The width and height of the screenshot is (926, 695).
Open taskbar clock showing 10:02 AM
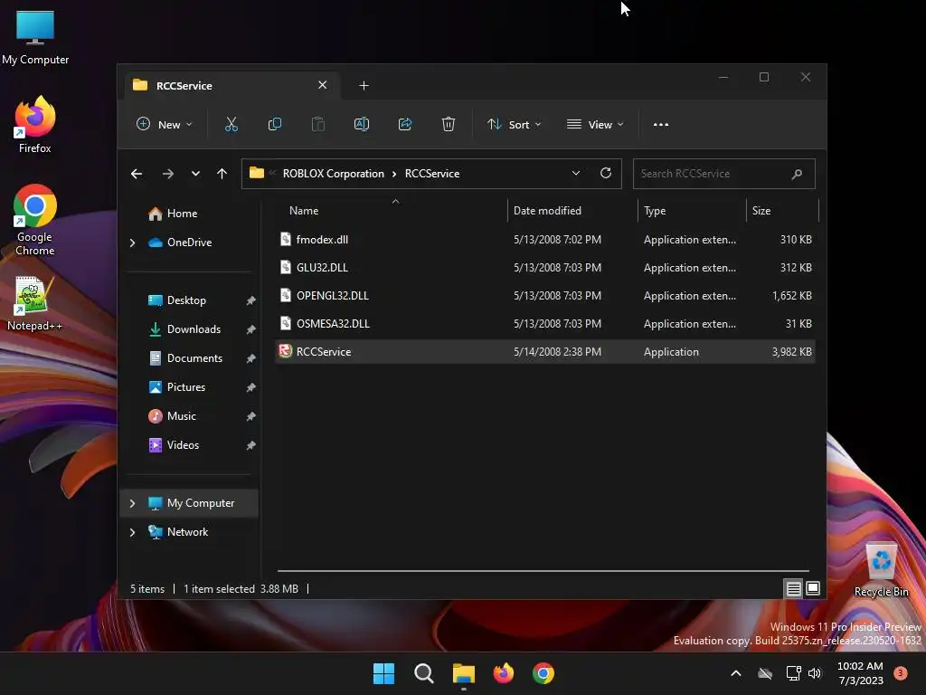(860, 673)
